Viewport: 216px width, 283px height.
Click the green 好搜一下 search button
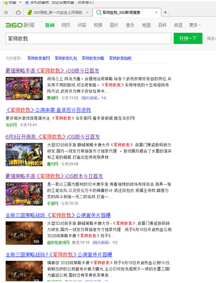[188, 38]
